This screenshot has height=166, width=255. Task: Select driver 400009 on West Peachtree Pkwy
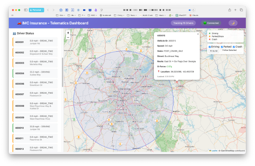pos(35,117)
